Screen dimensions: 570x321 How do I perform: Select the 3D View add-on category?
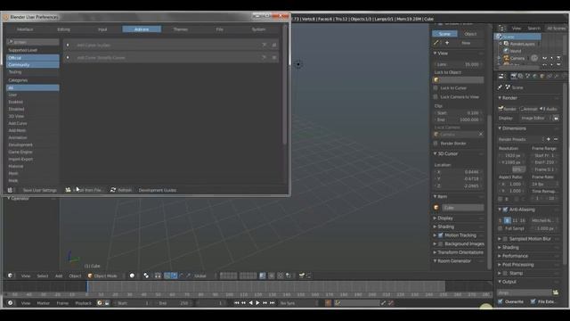tap(33, 116)
